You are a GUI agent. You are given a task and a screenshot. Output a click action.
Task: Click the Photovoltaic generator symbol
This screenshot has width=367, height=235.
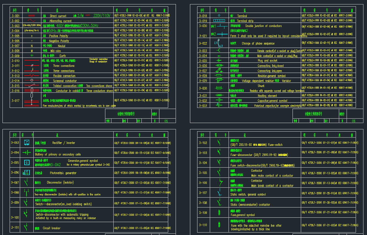pyautogui.click(x=27, y=173)
